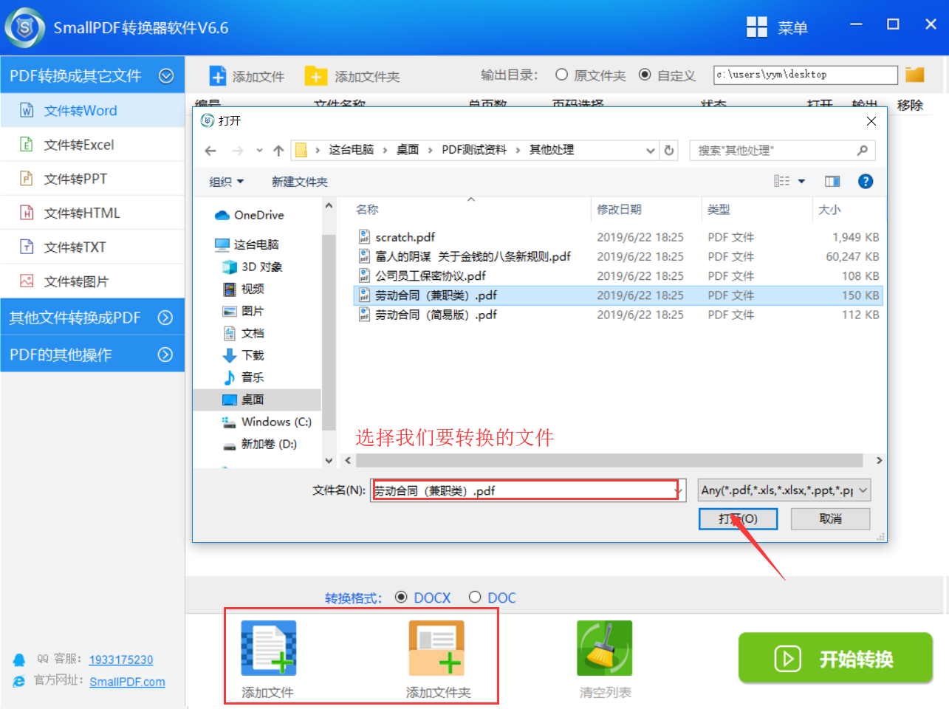Screen dimensions: 949x709
Task: Expand the PDF的其他操作 section
Action: [x=165, y=354]
